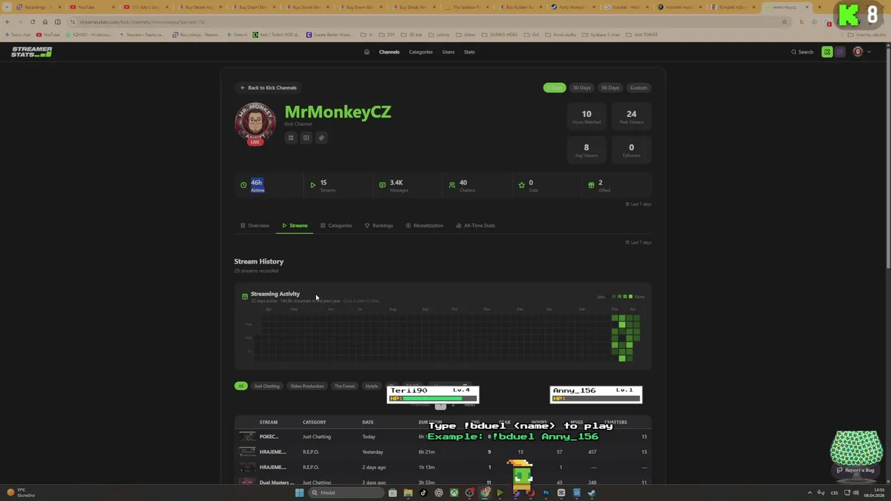Open the Channels menu item
Screen dimensions: 891x501
coord(389,51)
